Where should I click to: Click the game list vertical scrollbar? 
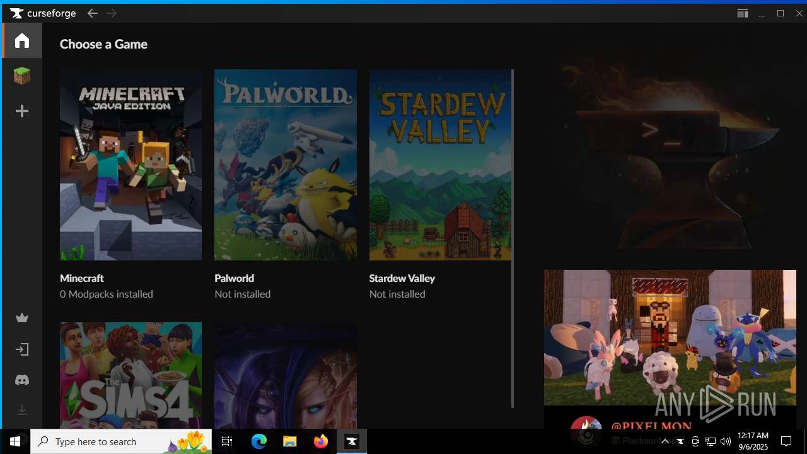(x=513, y=238)
